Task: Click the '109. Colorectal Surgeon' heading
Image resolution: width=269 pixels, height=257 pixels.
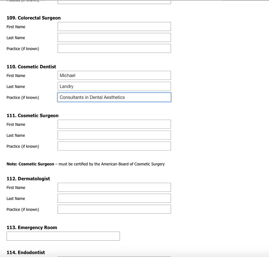Action: 34,18
